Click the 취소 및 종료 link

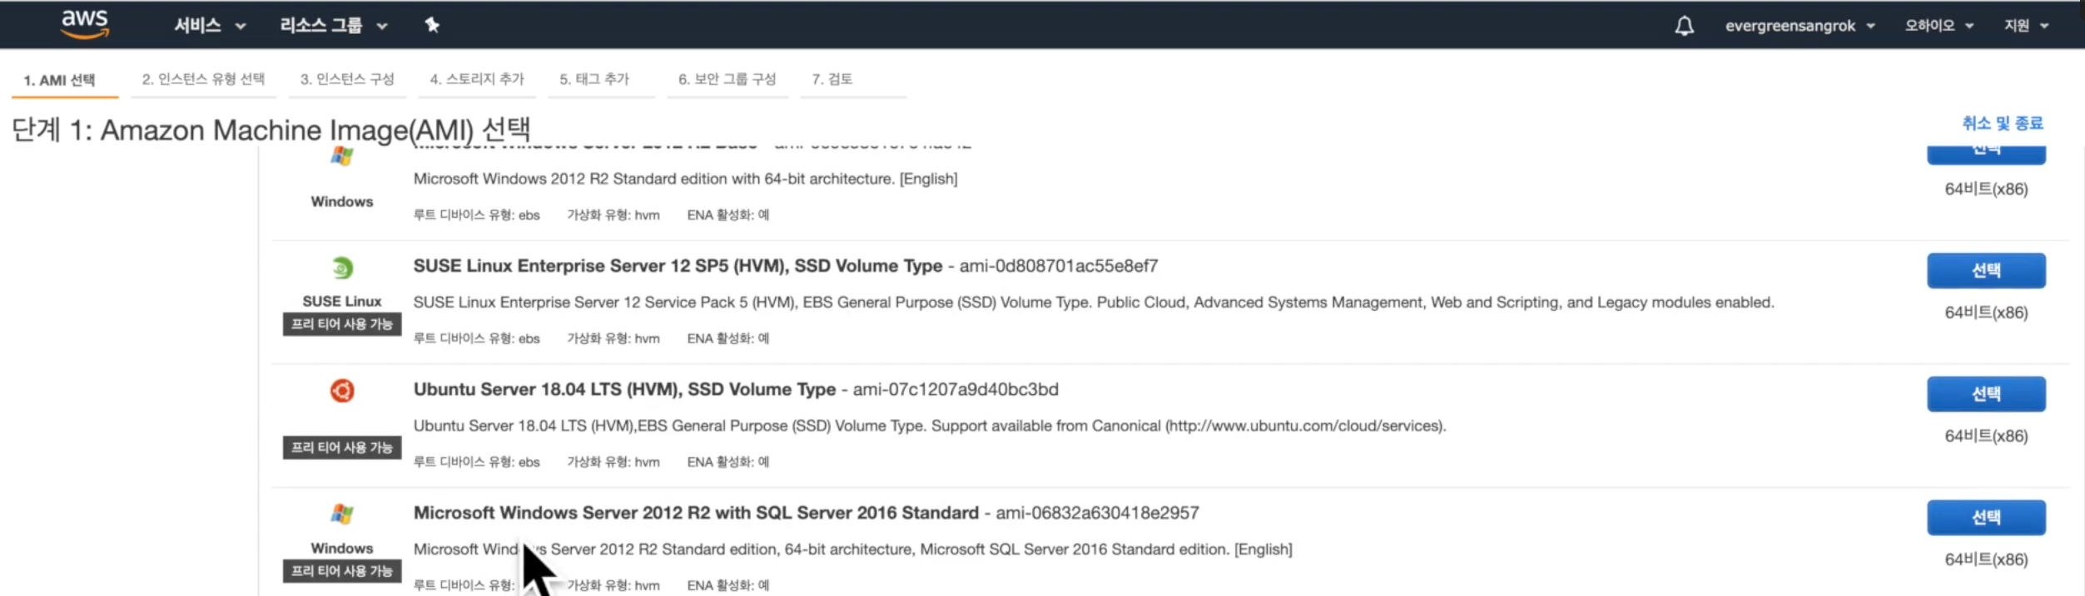(2002, 123)
